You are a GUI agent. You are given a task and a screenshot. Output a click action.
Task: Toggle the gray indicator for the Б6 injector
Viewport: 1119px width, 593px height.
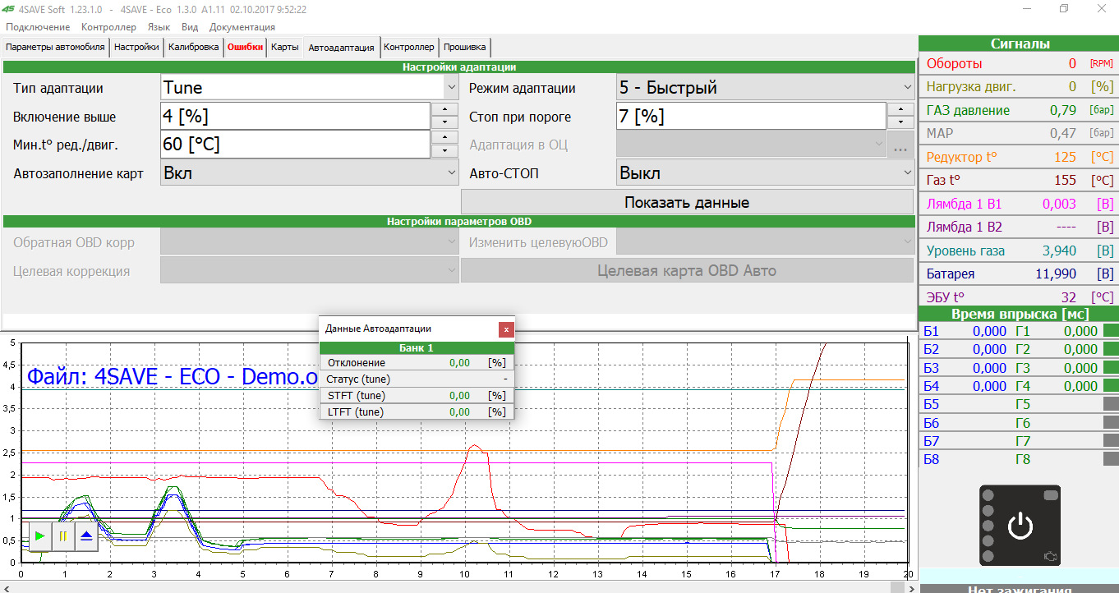point(1111,423)
